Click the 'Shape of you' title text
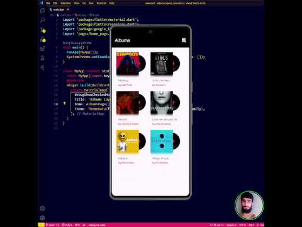Viewport: 302px width, 227px height. click(x=160, y=158)
